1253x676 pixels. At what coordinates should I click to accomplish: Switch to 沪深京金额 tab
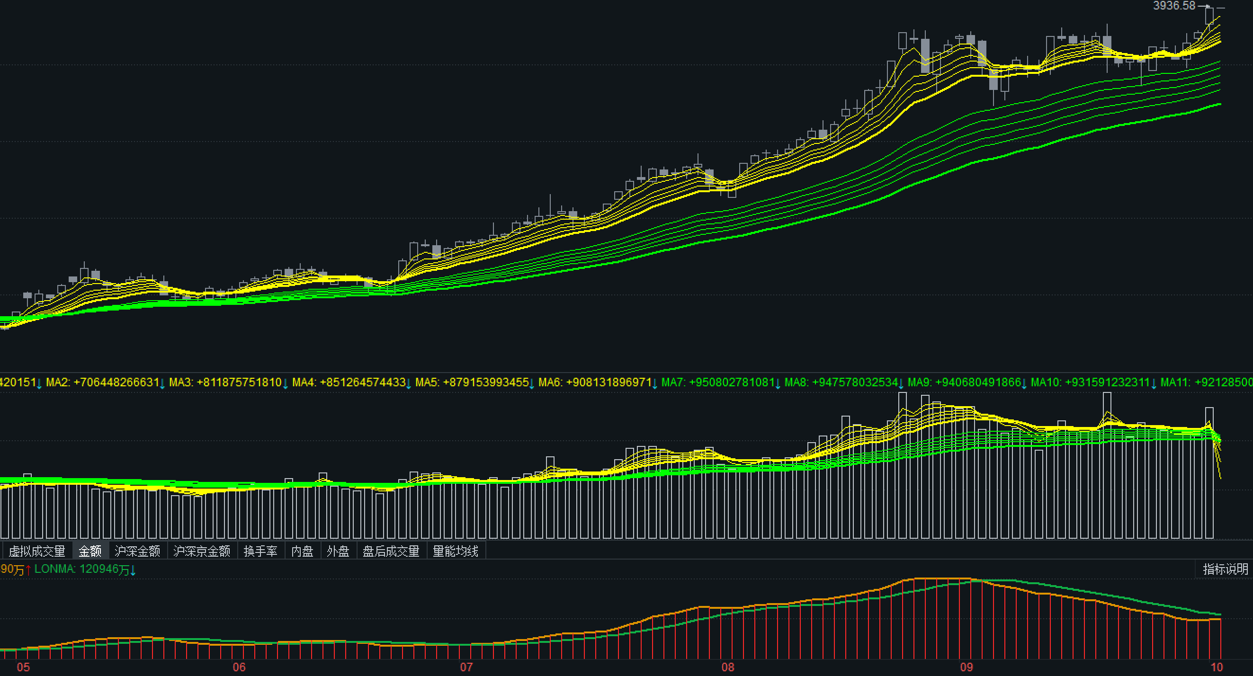pyautogui.click(x=201, y=551)
